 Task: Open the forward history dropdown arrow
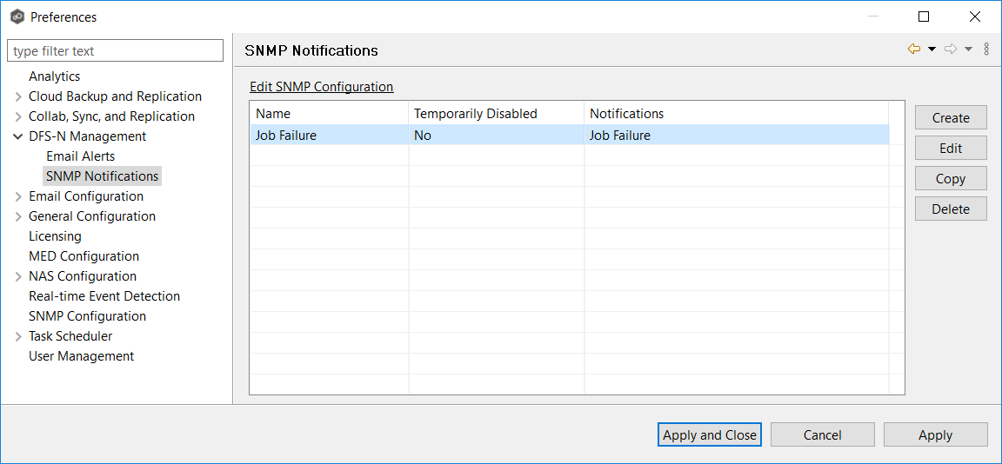(x=969, y=50)
